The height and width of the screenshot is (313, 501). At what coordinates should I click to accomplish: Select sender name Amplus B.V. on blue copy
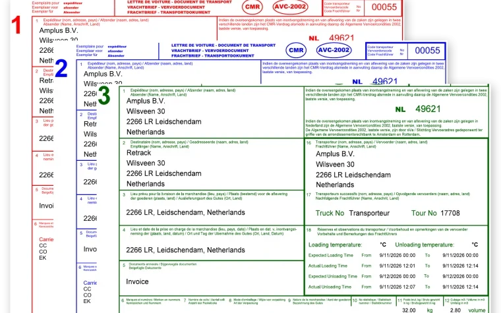tap(103, 74)
